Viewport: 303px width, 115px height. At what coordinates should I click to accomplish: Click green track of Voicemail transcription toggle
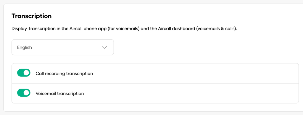pyautogui.click(x=20, y=93)
